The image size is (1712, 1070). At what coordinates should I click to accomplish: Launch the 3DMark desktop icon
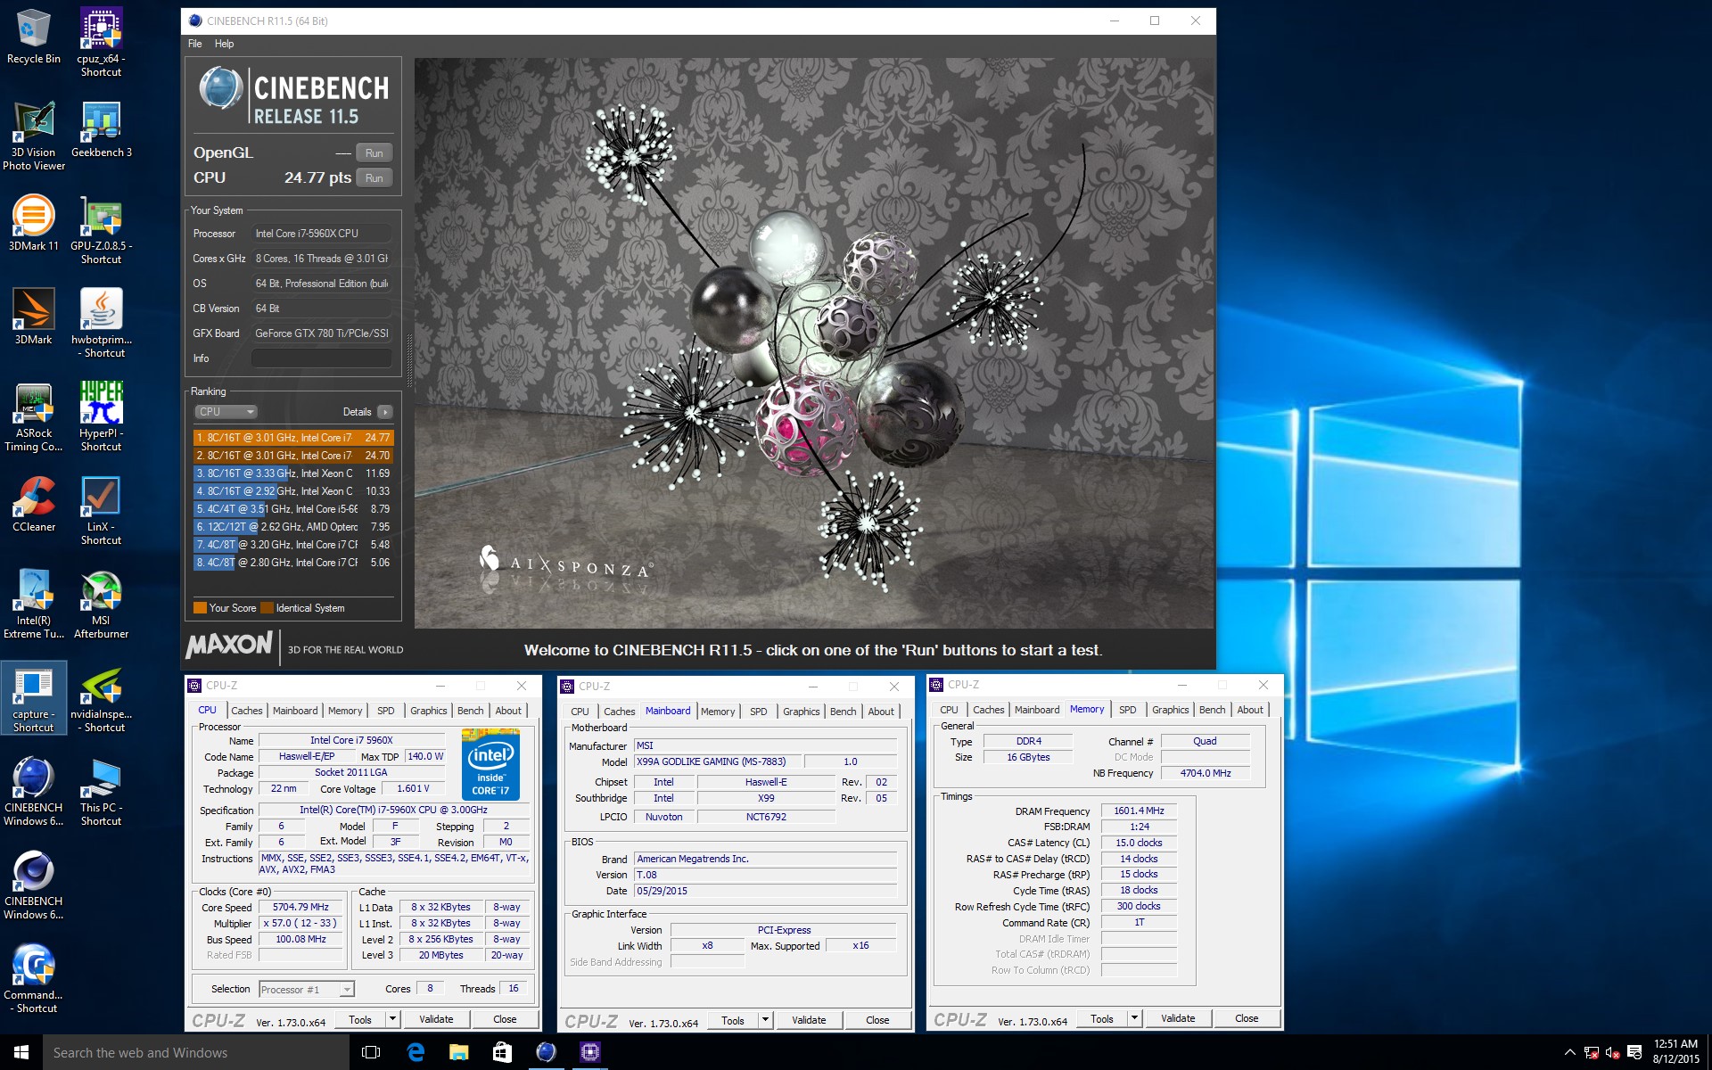(x=34, y=317)
